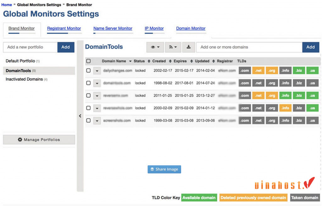
Task: Check the row created 1998-08-02
Action: [88, 83]
